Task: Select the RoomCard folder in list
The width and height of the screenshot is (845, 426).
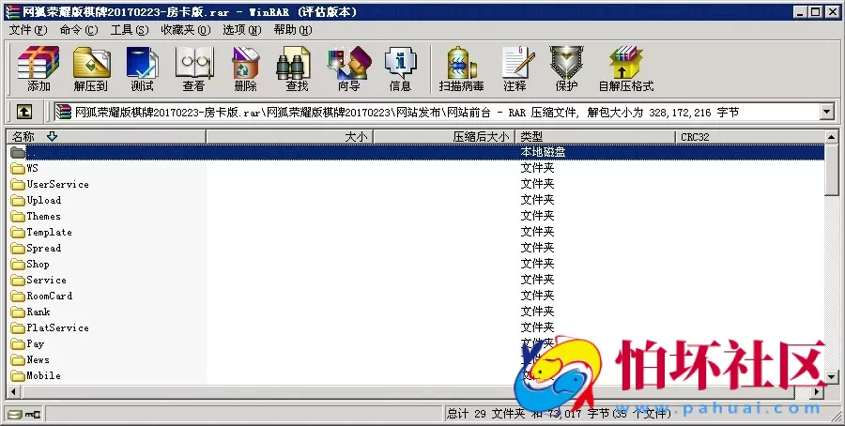Action: (x=49, y=297)
